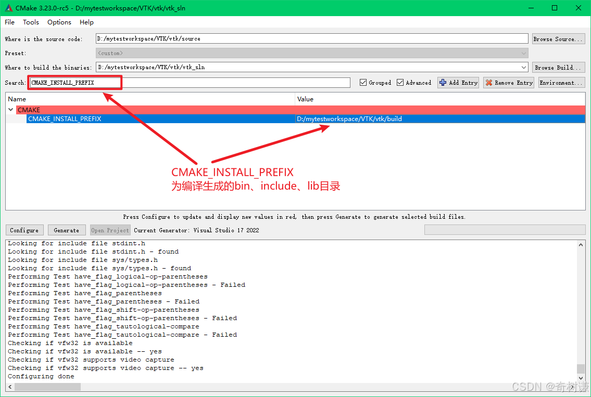This screenshot has height=397, width=591.
Task: Click the output log vertical scrollbar thumb
Action: [x=581, y=369]
